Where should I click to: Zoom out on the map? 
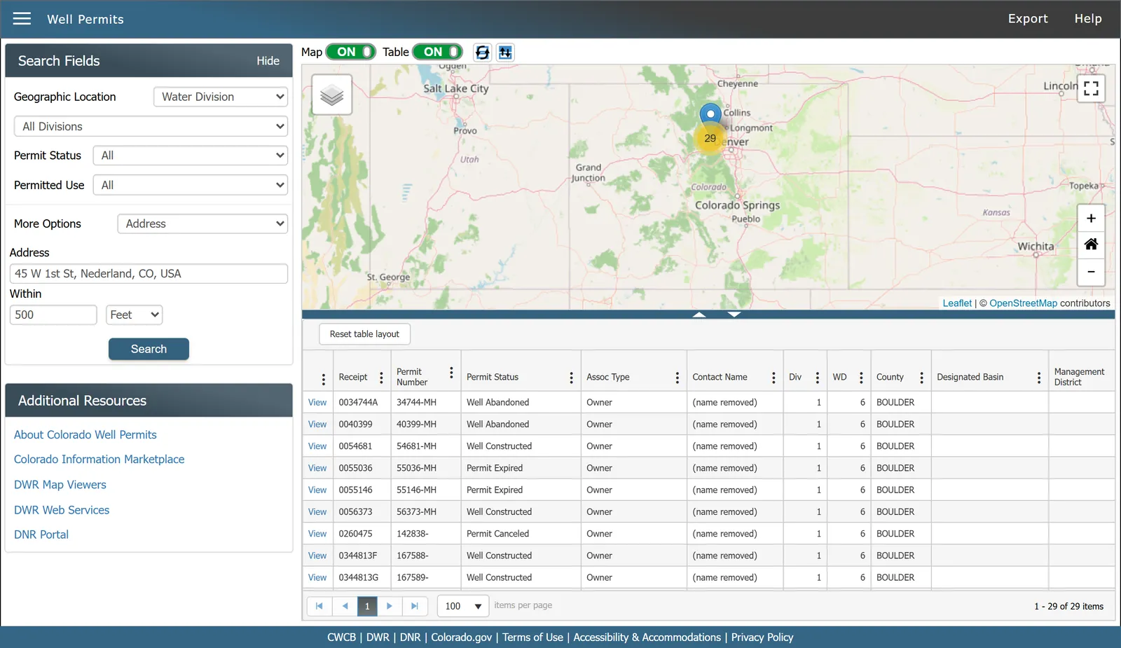click(x=1091, y=272)
